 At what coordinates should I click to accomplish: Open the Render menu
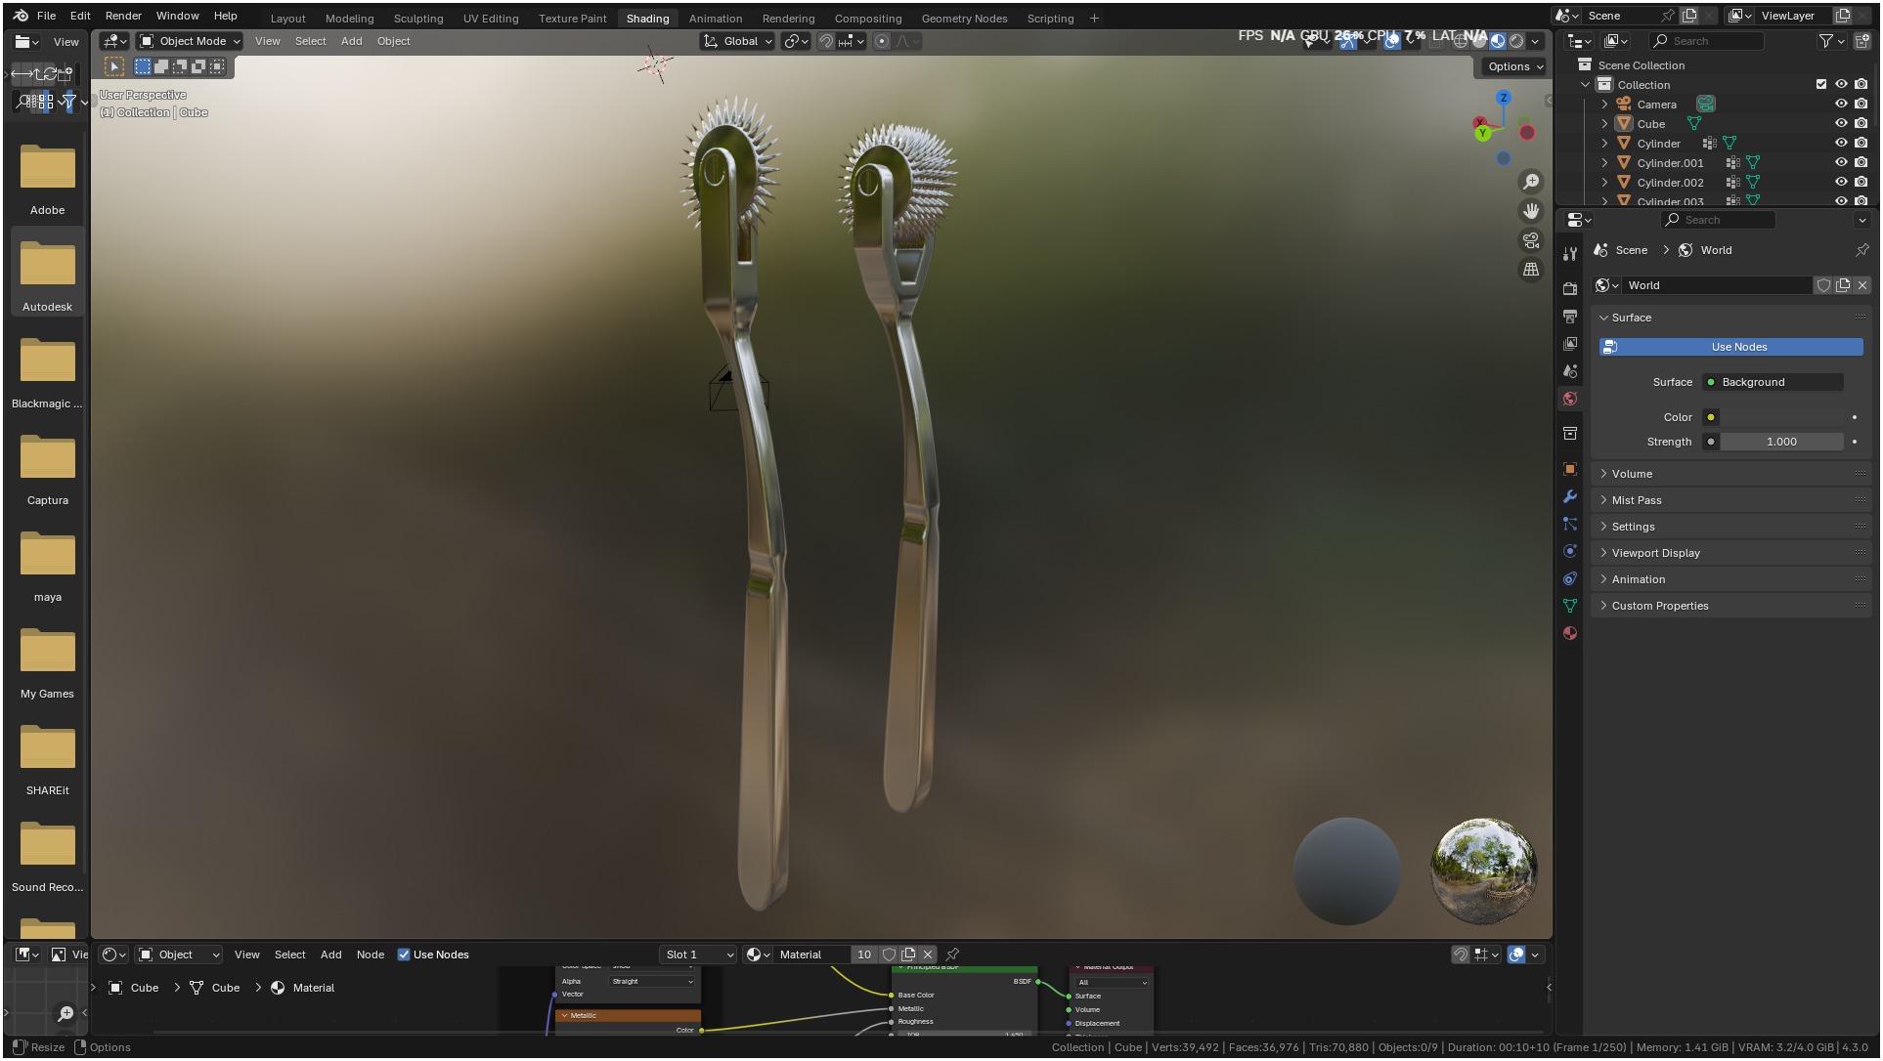click(123, 16)
